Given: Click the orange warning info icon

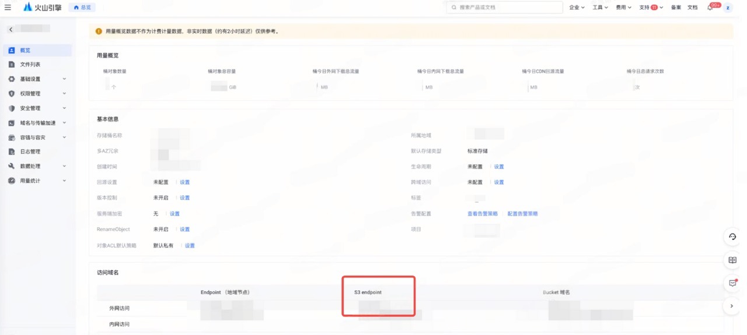Looking at the screenshot, I should pyautogui.click(x=99, y=31).
